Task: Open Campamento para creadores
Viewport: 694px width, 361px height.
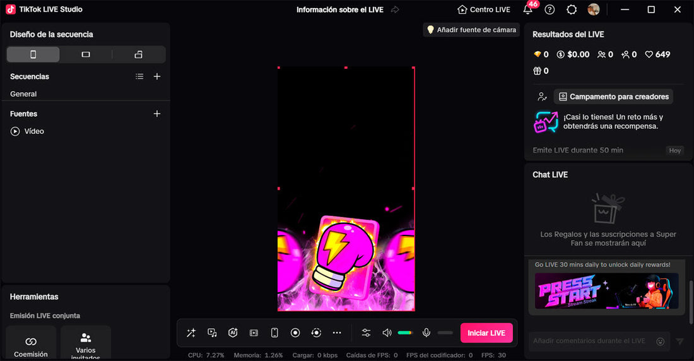Action: (613, 97)
